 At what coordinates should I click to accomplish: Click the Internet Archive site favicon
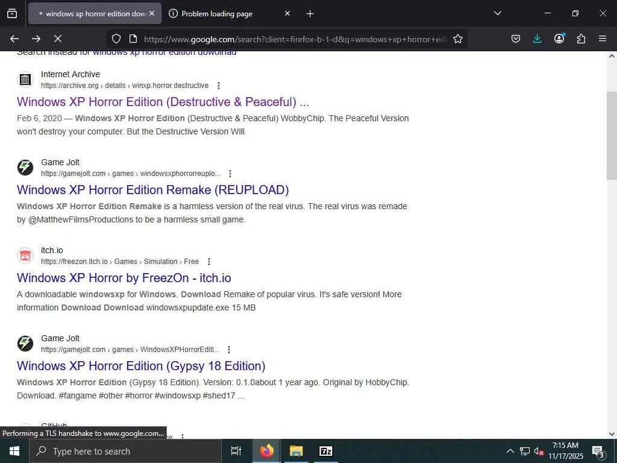[x=25, y=80]
